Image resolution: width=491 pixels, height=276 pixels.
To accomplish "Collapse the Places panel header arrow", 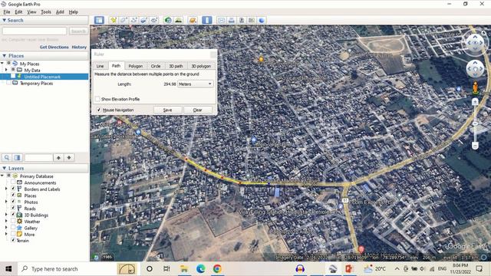I will 4,56.
